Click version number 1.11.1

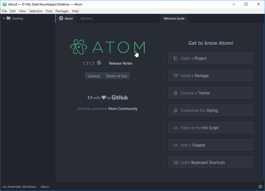pyautogui.click(x=88, y=63)
